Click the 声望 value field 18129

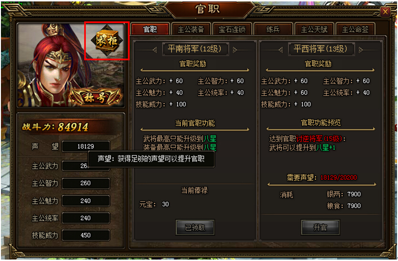pyautogui.click(x=86, y=146)
